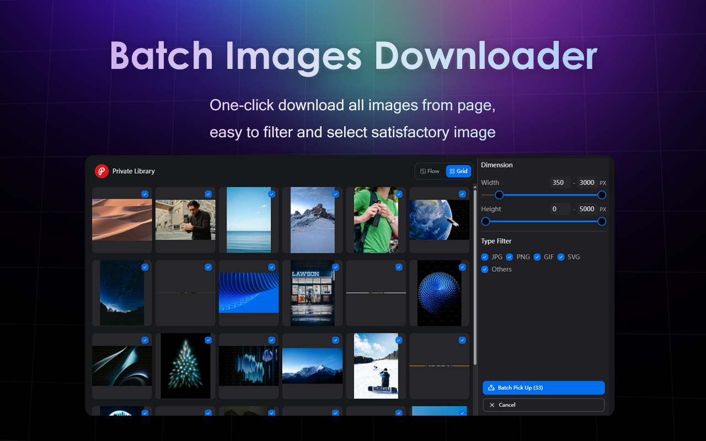The width and height of the screenshot is (706, 441).
Task: Deselect the blue dotted sphere image checkbox
Action: (462, 267)
